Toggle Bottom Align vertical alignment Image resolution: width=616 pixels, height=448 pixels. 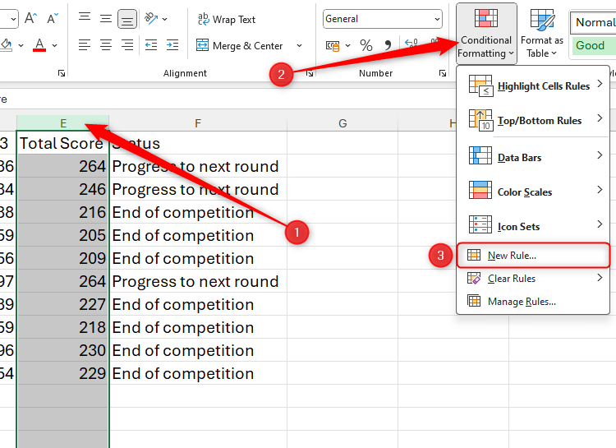click(126, 18)
